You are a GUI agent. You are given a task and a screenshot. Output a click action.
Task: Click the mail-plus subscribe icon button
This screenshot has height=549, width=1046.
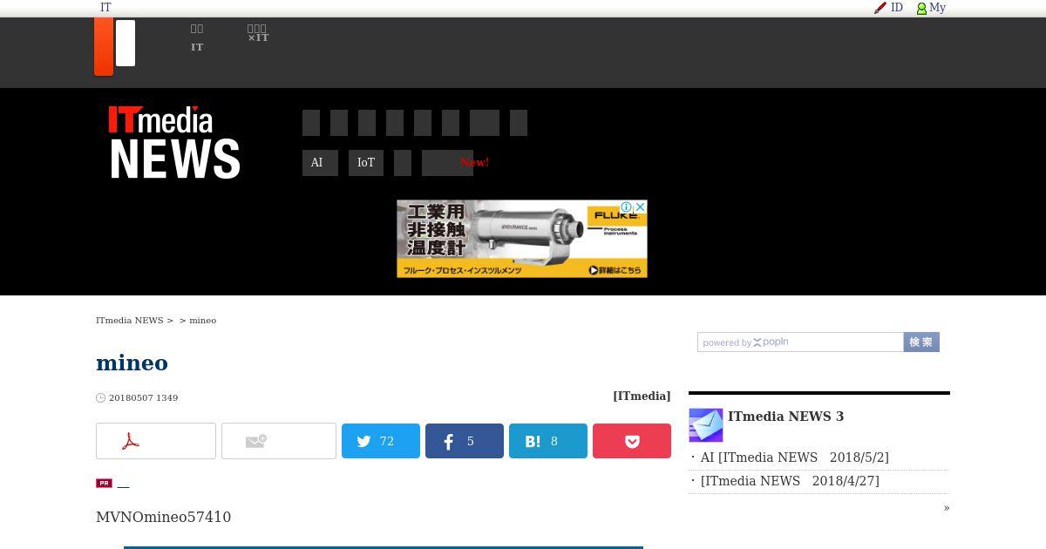[279, 441]
